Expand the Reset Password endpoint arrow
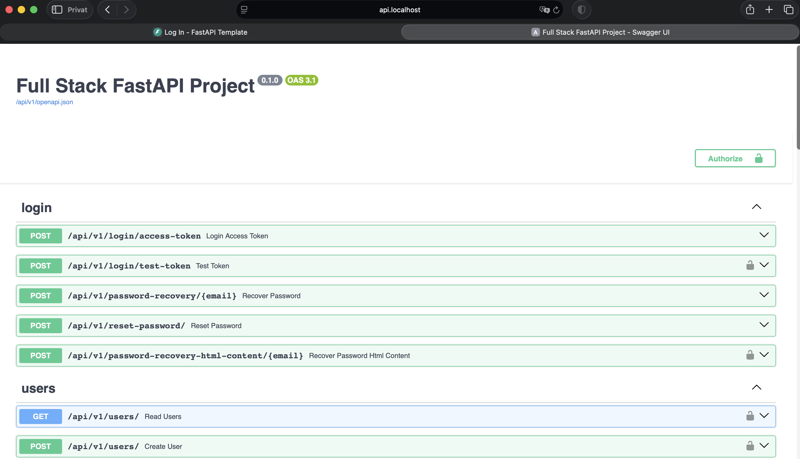This screenshot has width=800, height=459. pos(764,325)
